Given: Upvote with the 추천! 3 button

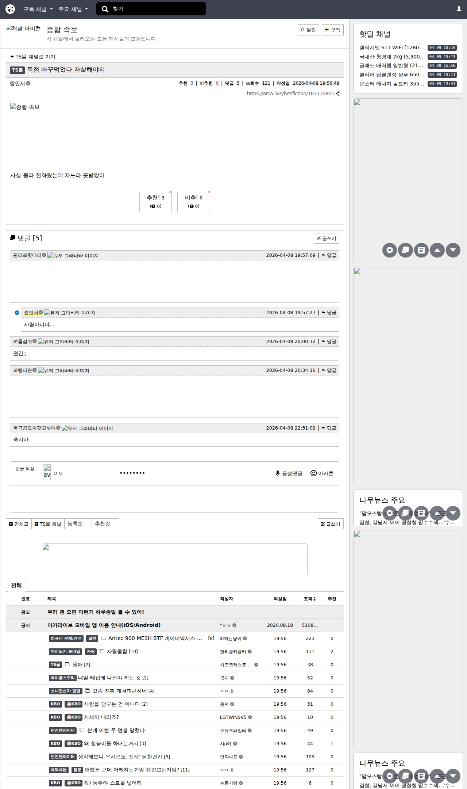Looking at the screenshot, I should coord(155,202).
